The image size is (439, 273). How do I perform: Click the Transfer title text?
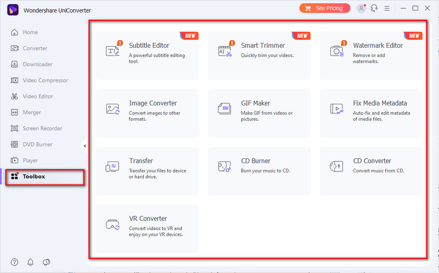coord(141,161)
